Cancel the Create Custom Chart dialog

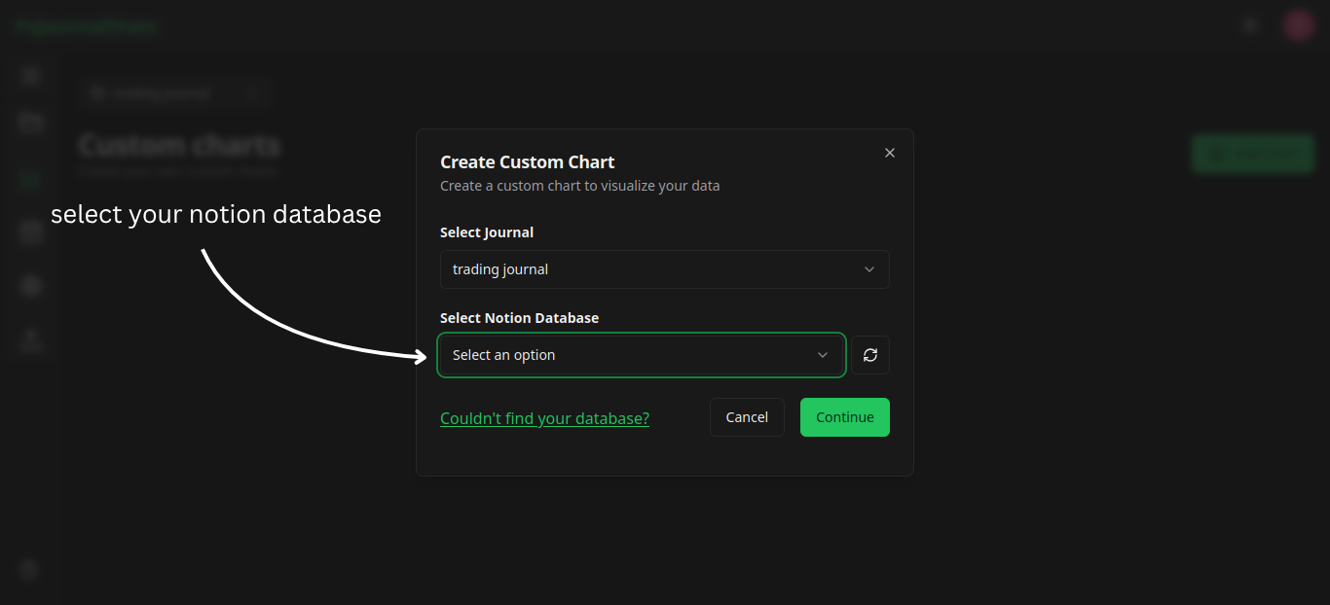point(747,416)
